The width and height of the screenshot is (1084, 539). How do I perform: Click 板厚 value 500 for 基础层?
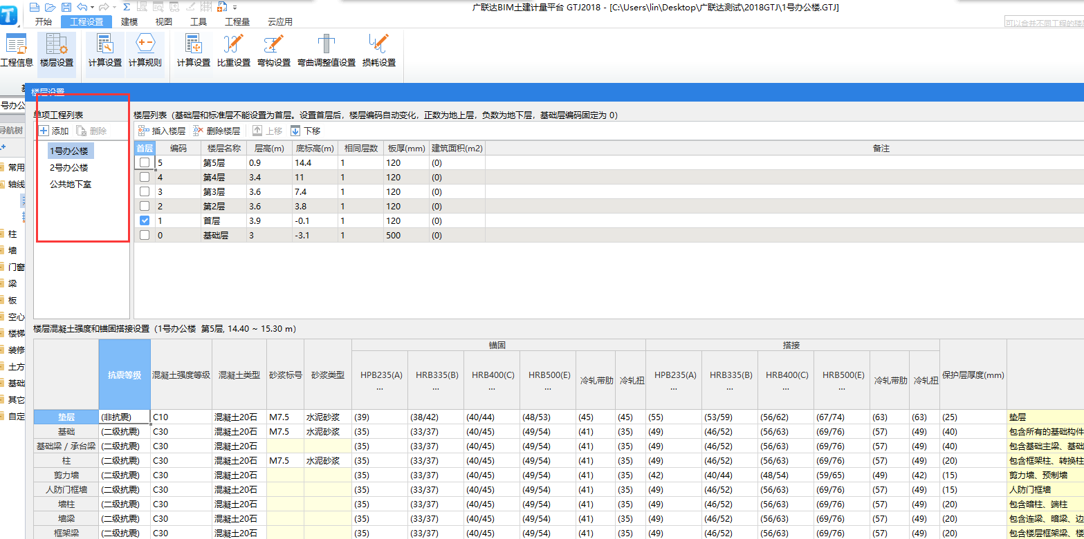pyautogui.click(x=406, y=235)
